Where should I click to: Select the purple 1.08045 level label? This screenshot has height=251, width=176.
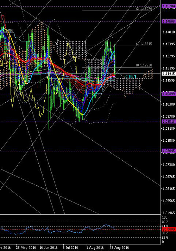coord(169,151)
